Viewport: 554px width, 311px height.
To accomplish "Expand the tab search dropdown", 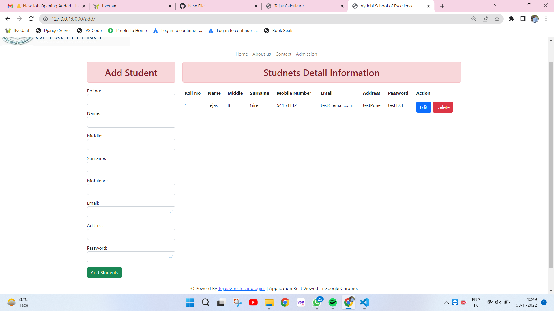I will 496,5.
